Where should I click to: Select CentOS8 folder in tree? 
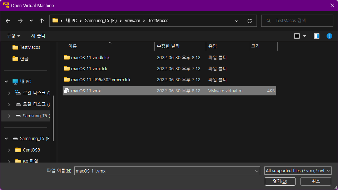(x=31, y=150)
